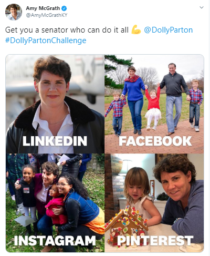This screenshot has height=256, width=210.
Task: Open the Amy McGrath display name
Action: pyautogui.click(x=43, y=8)
